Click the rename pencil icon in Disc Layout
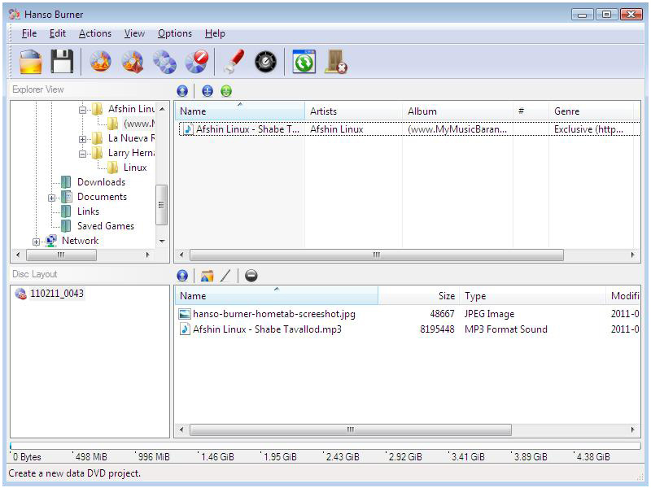 225,276
